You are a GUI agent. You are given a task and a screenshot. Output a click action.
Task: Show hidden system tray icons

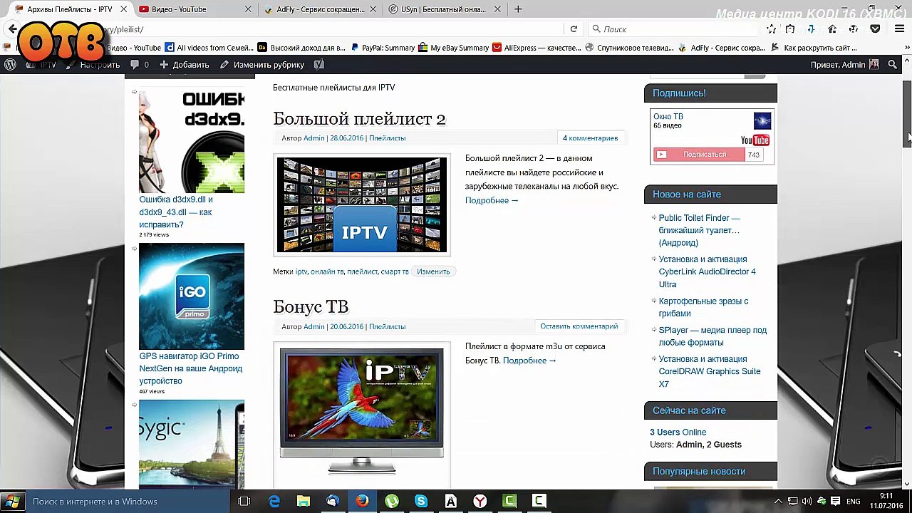[778, 502]
